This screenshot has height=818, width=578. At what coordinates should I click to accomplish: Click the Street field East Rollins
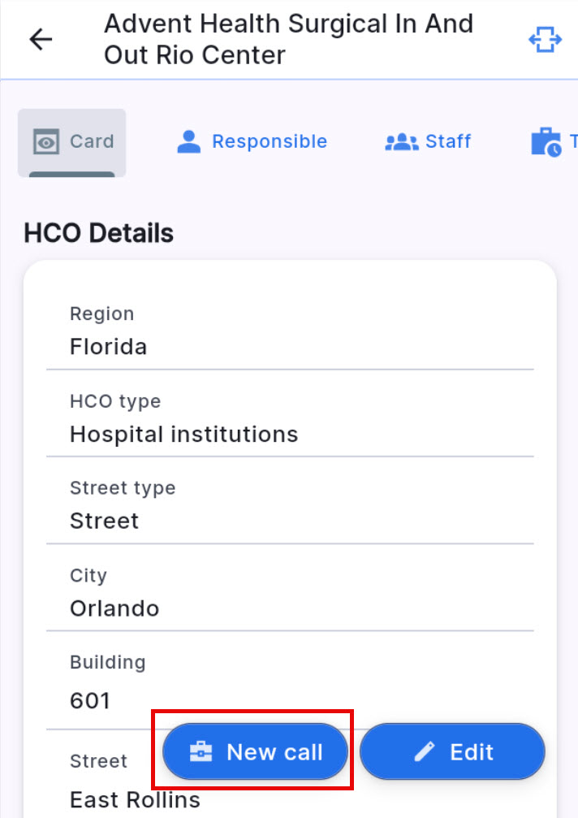click(x=135, y=799)
